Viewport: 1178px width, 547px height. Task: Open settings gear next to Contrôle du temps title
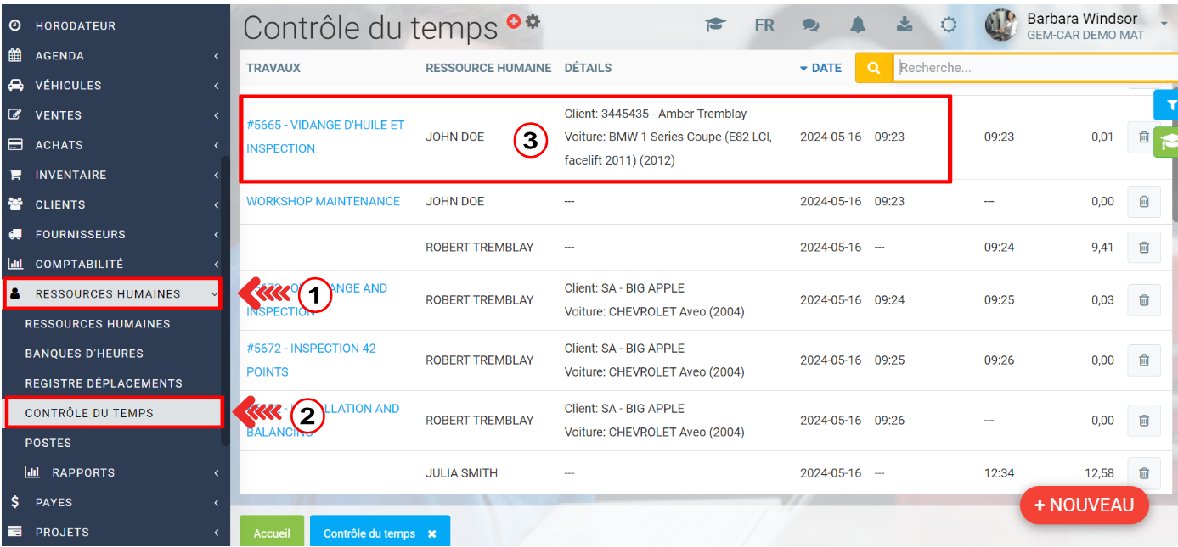click(x=533, y=21)
